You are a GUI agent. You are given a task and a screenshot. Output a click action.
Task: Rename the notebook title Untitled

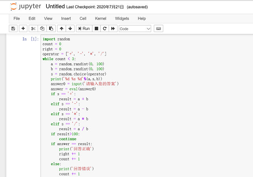pos(55,6)
